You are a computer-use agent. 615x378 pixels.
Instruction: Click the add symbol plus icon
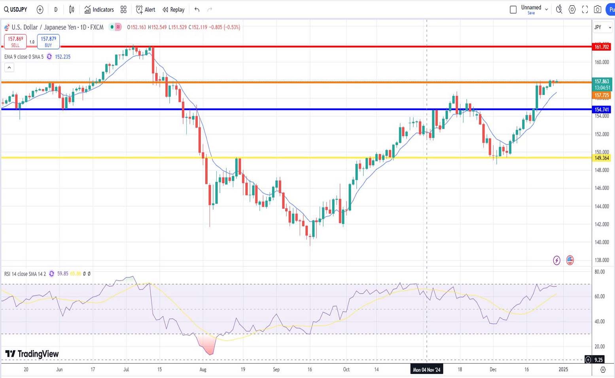click(x=40, y=9)
